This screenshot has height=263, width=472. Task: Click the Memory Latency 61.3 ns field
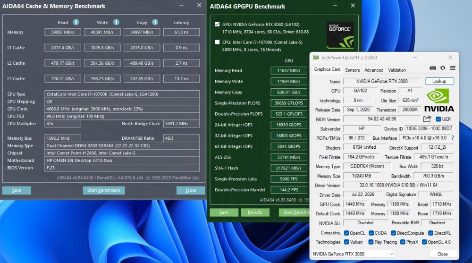pos(181,32)
